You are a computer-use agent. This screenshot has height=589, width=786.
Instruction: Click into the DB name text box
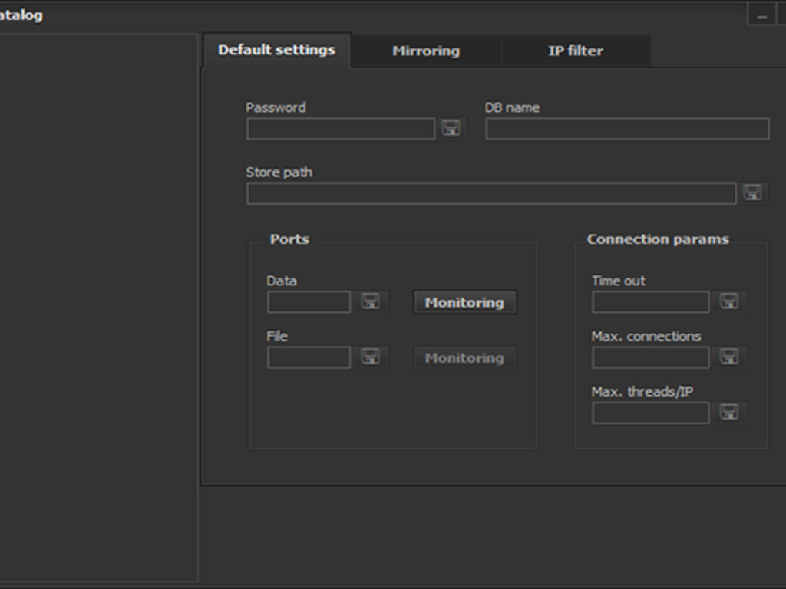[x=626, y=129]
